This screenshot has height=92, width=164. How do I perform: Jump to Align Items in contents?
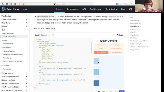[134, 29]
